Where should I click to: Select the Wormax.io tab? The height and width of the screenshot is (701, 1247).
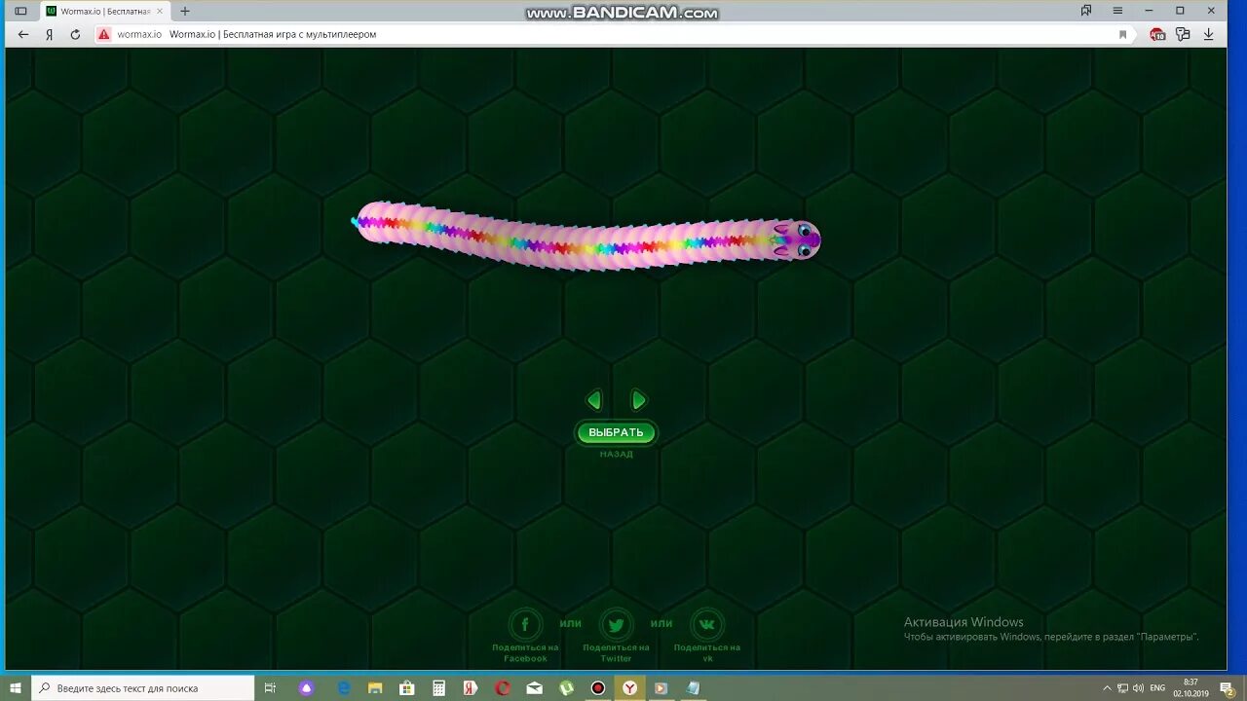click(104, 11)
